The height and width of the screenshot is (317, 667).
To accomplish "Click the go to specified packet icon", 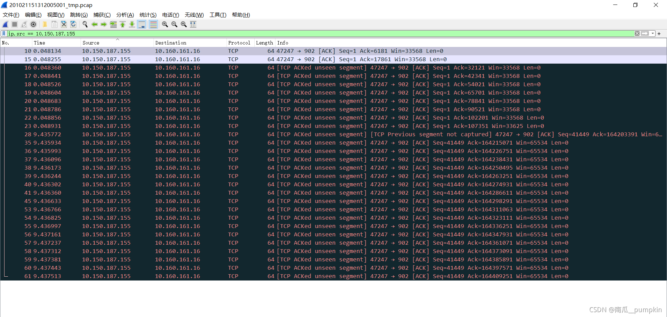I will 113,24.
